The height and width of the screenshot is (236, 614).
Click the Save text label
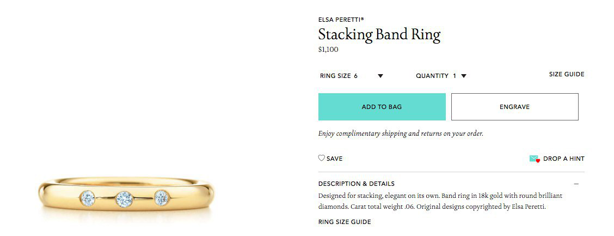coord(335,159)
